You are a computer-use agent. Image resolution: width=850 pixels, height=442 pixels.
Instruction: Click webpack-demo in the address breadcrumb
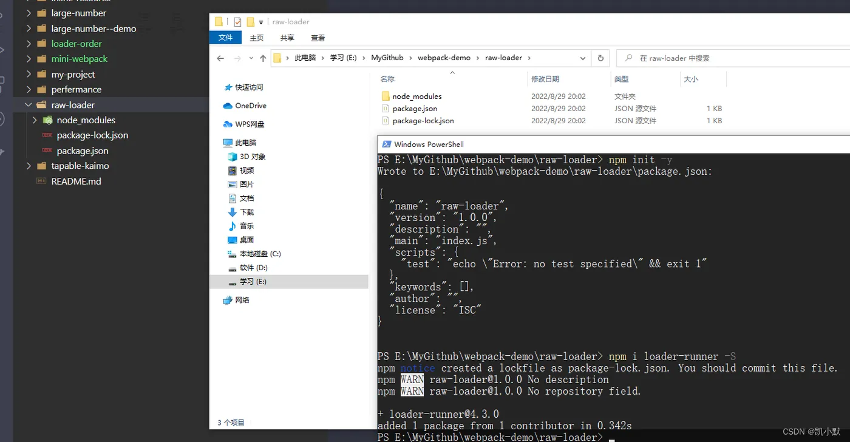click(x=444, y=58)
